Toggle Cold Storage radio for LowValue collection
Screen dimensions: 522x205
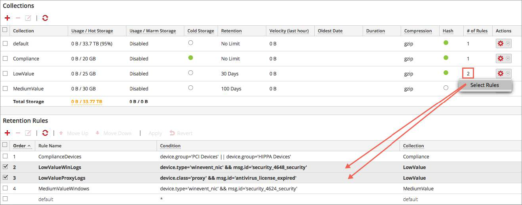tap(191, 73)
